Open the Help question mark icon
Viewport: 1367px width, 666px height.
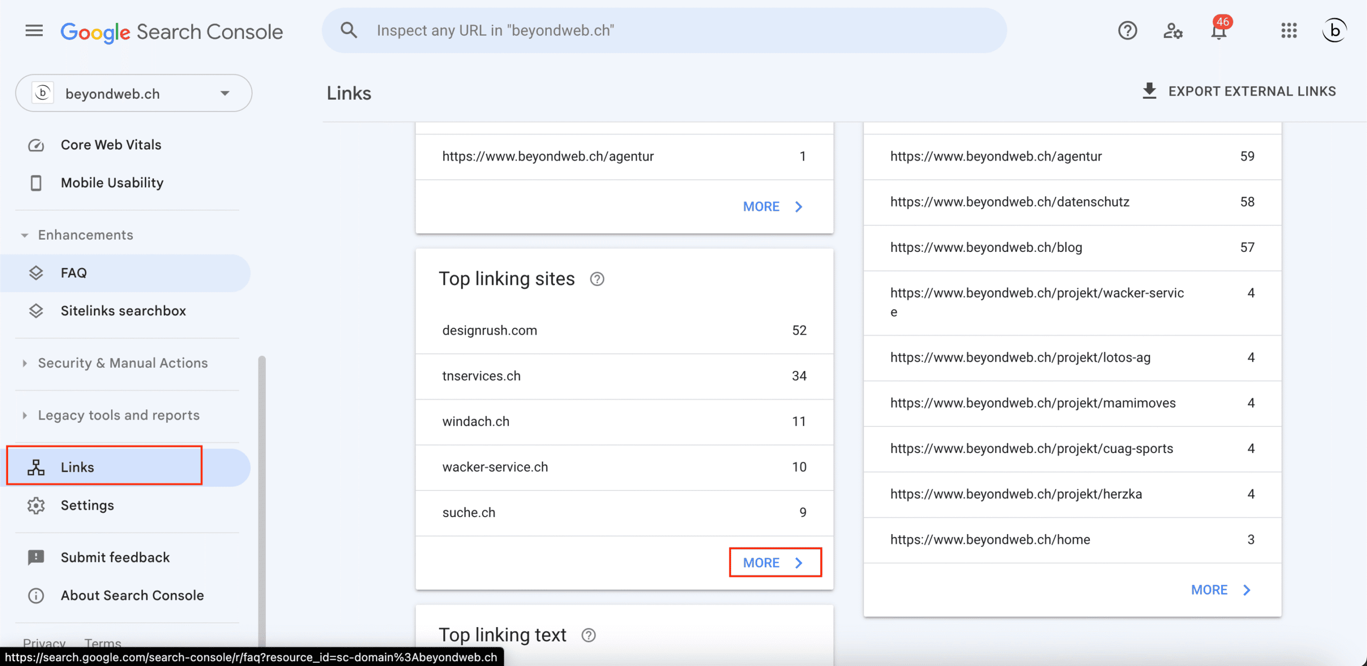click(x=1127, y=30)
